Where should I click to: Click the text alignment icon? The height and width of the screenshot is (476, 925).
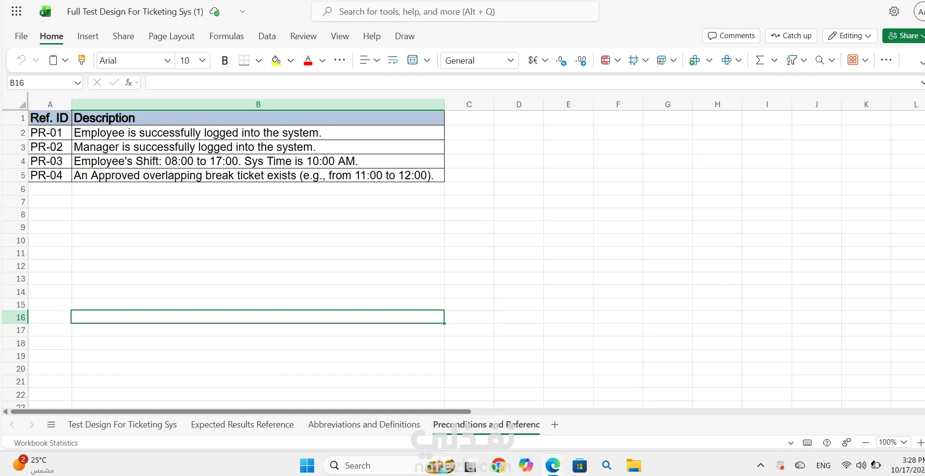coord(364,60)
